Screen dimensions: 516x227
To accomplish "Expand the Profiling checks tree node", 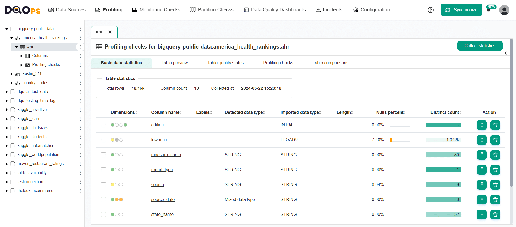I will pyautogui.click(x=21, y=65).
